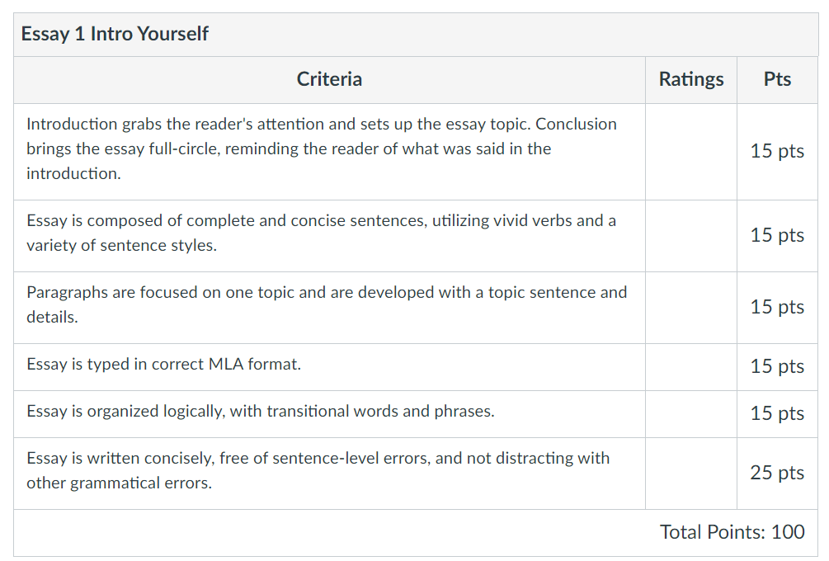Image resolution: width=829 pixels, height=561 pixels.
Task: Click the Ratings column header
Action: click(x=691, y=79)
